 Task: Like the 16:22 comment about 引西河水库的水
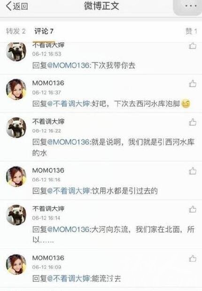coord(193,122)
